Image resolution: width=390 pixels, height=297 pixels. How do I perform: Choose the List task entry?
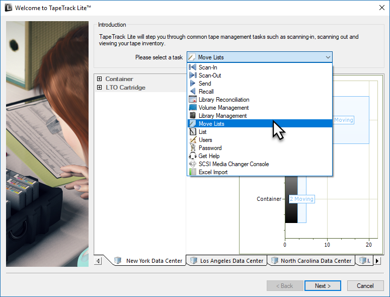pos(260,131)
